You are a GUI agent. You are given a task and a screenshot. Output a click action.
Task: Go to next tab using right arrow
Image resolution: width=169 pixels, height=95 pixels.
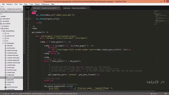(29, 8)
